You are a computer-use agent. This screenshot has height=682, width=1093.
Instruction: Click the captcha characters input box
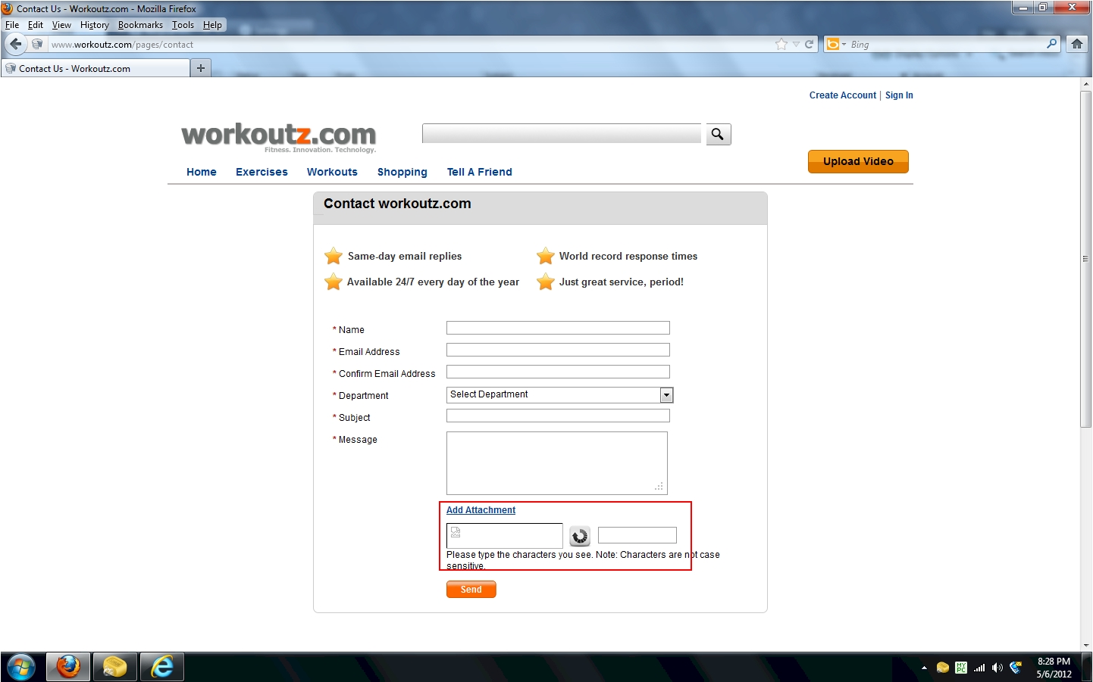point(637,535)
